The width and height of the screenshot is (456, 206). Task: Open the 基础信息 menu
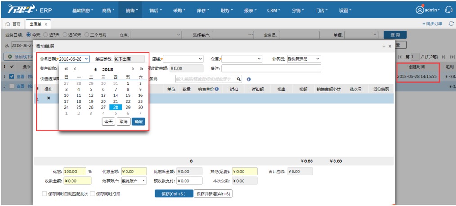point(83,10)
